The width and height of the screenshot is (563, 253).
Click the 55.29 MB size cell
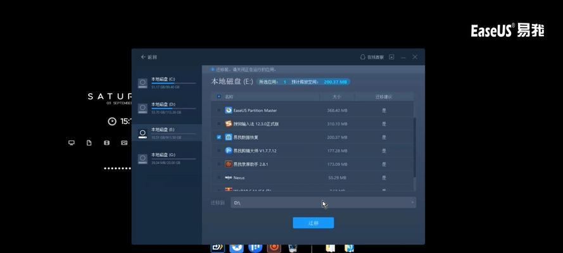coord(337,178)
